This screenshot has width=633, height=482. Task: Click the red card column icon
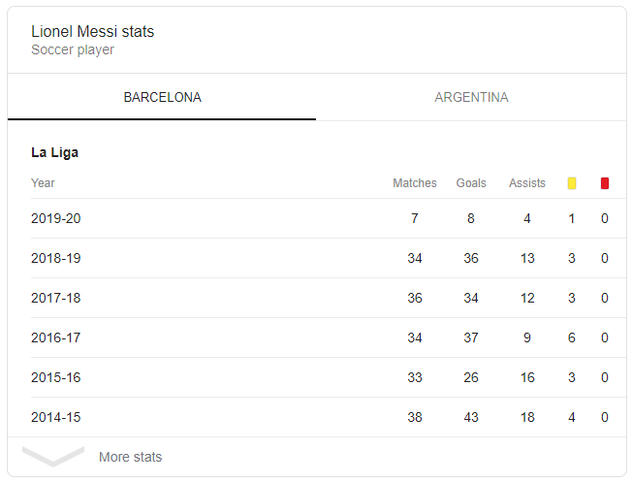coord(605,183)
